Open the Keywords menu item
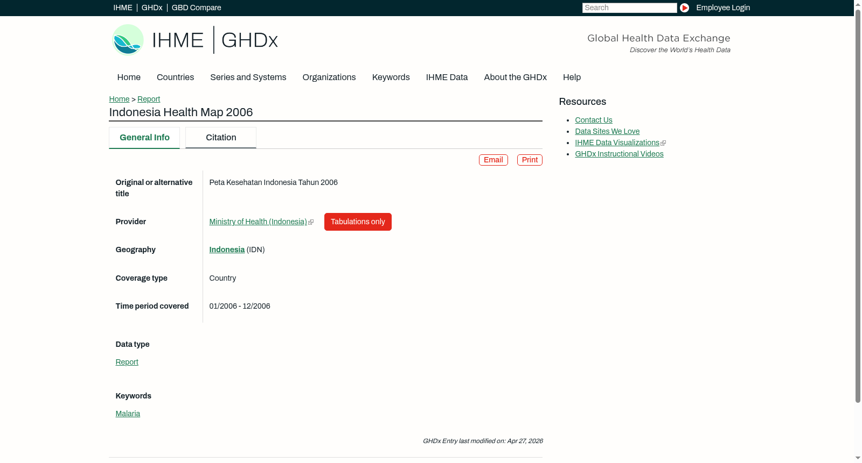 tap(391, 77)
